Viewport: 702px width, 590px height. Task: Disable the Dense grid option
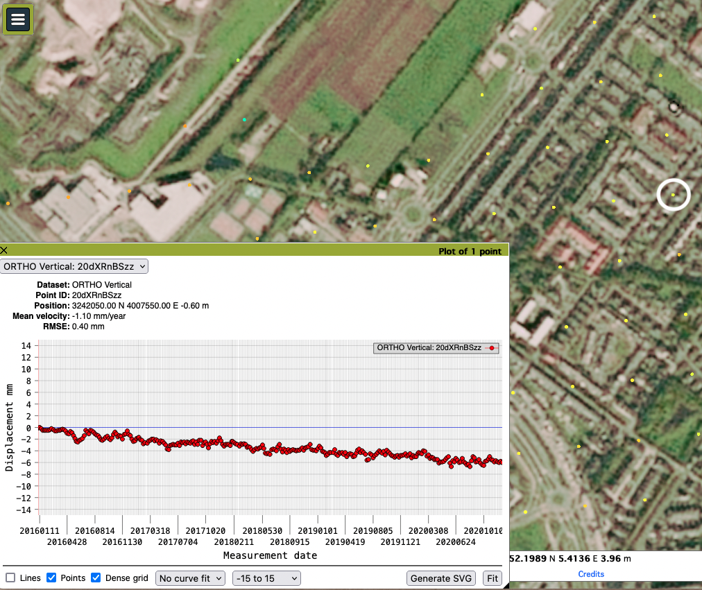pyautogui.click(x=96, y=578)
